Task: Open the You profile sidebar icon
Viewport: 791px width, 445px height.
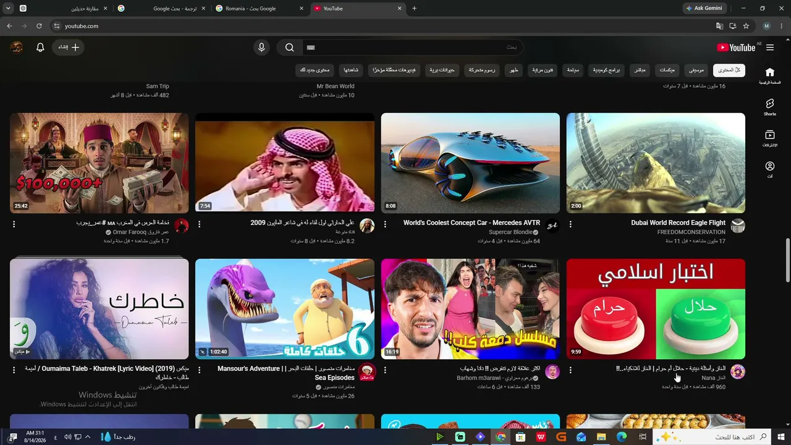Action: (769, 169)
